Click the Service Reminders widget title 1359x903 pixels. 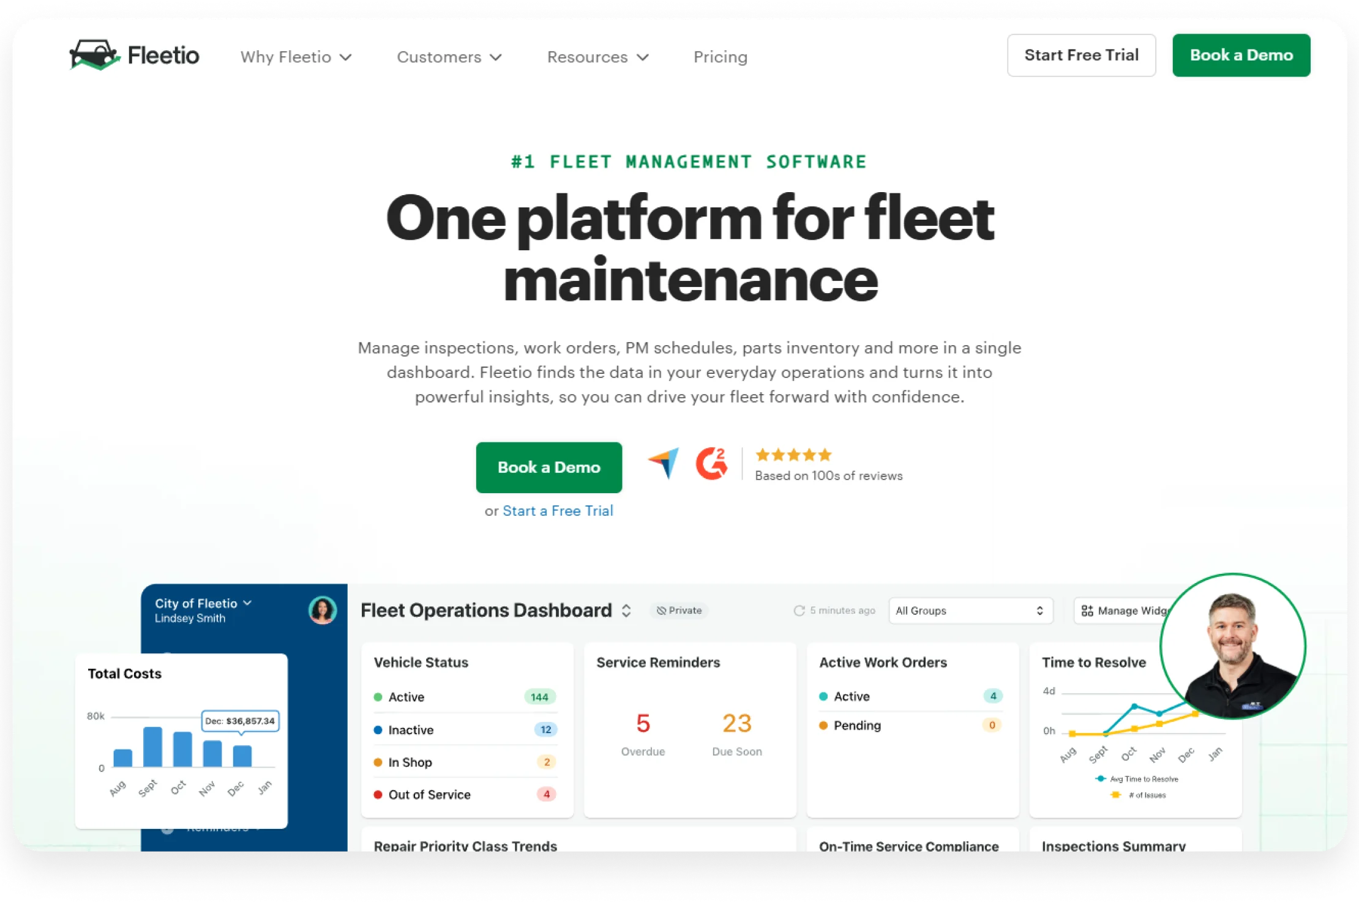[658, 662]
